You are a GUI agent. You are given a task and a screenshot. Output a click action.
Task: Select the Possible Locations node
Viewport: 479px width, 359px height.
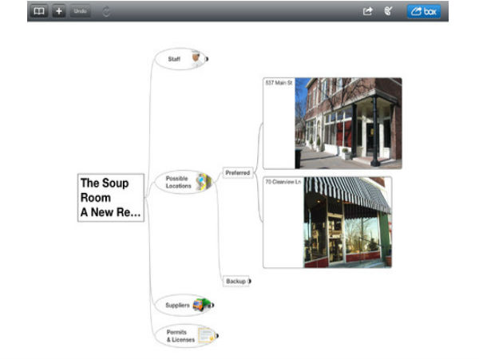coord(177,182)
